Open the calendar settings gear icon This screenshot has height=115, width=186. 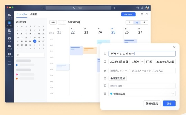(x=142, y=14)
